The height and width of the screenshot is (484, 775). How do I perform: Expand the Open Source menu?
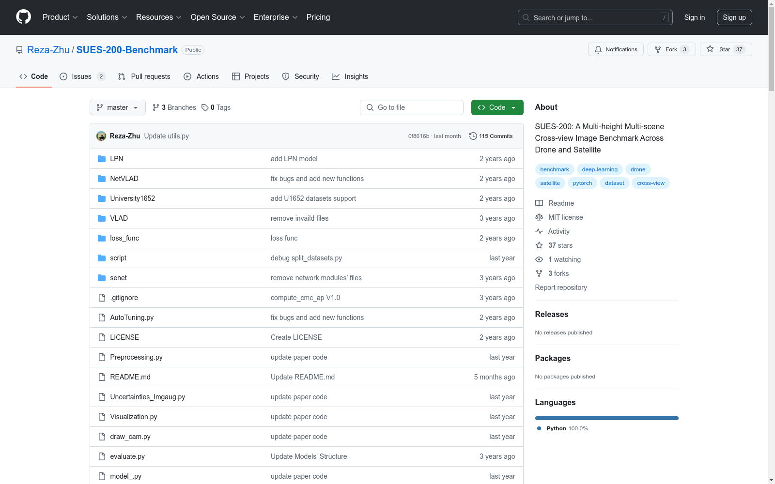(218, 17)
